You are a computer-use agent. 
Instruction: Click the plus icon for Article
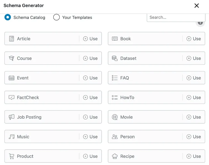tap(85, 39)
